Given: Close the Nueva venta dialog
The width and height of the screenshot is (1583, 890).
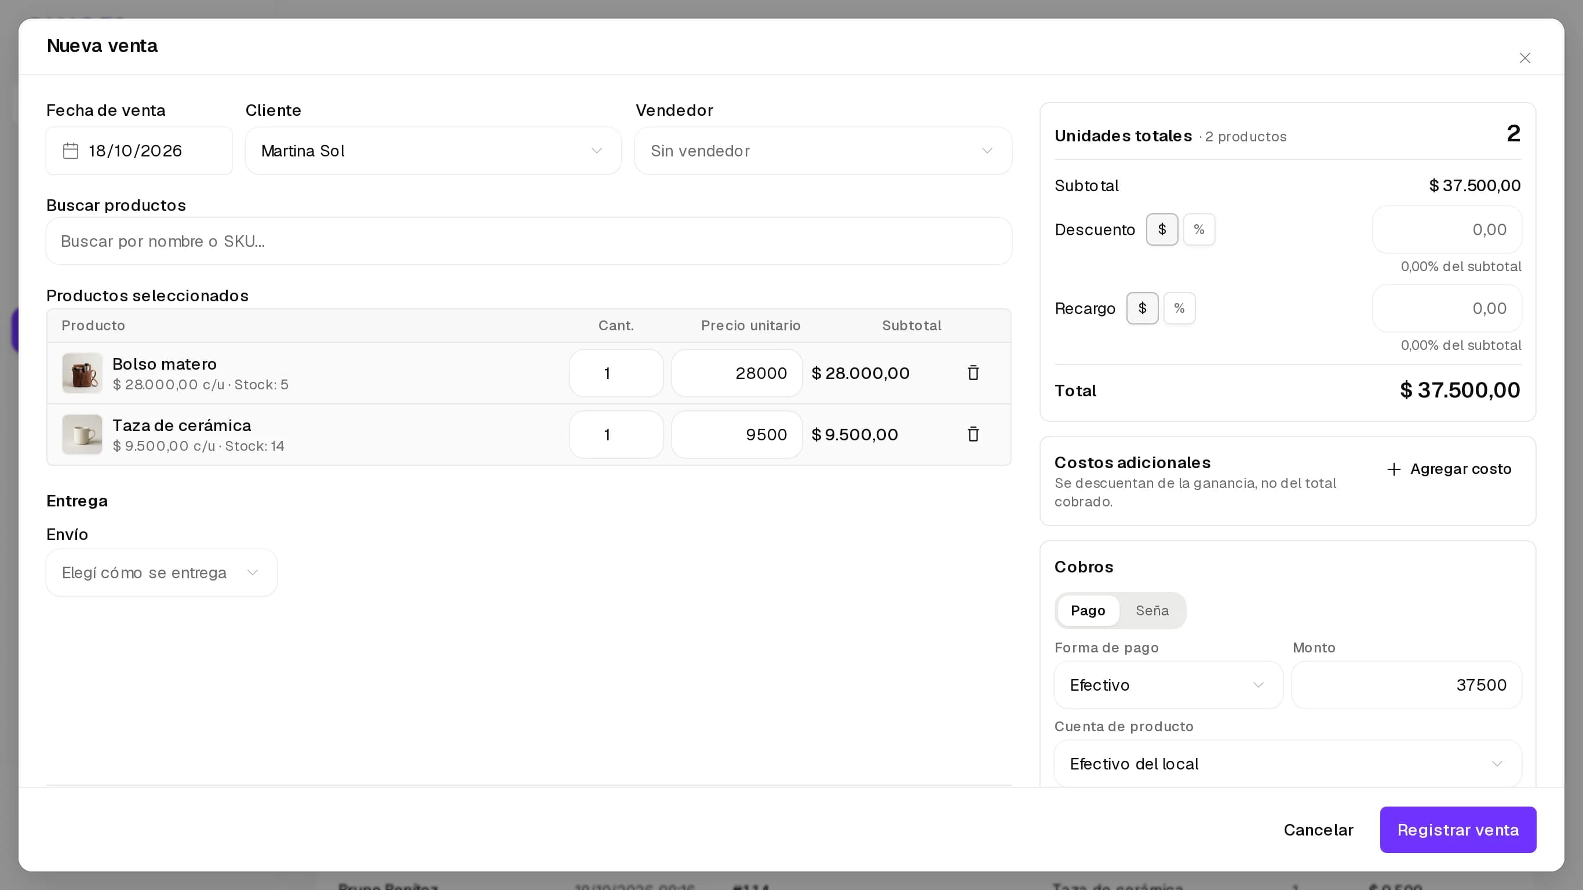Looking at the screenshot, I should point(1524,58).
